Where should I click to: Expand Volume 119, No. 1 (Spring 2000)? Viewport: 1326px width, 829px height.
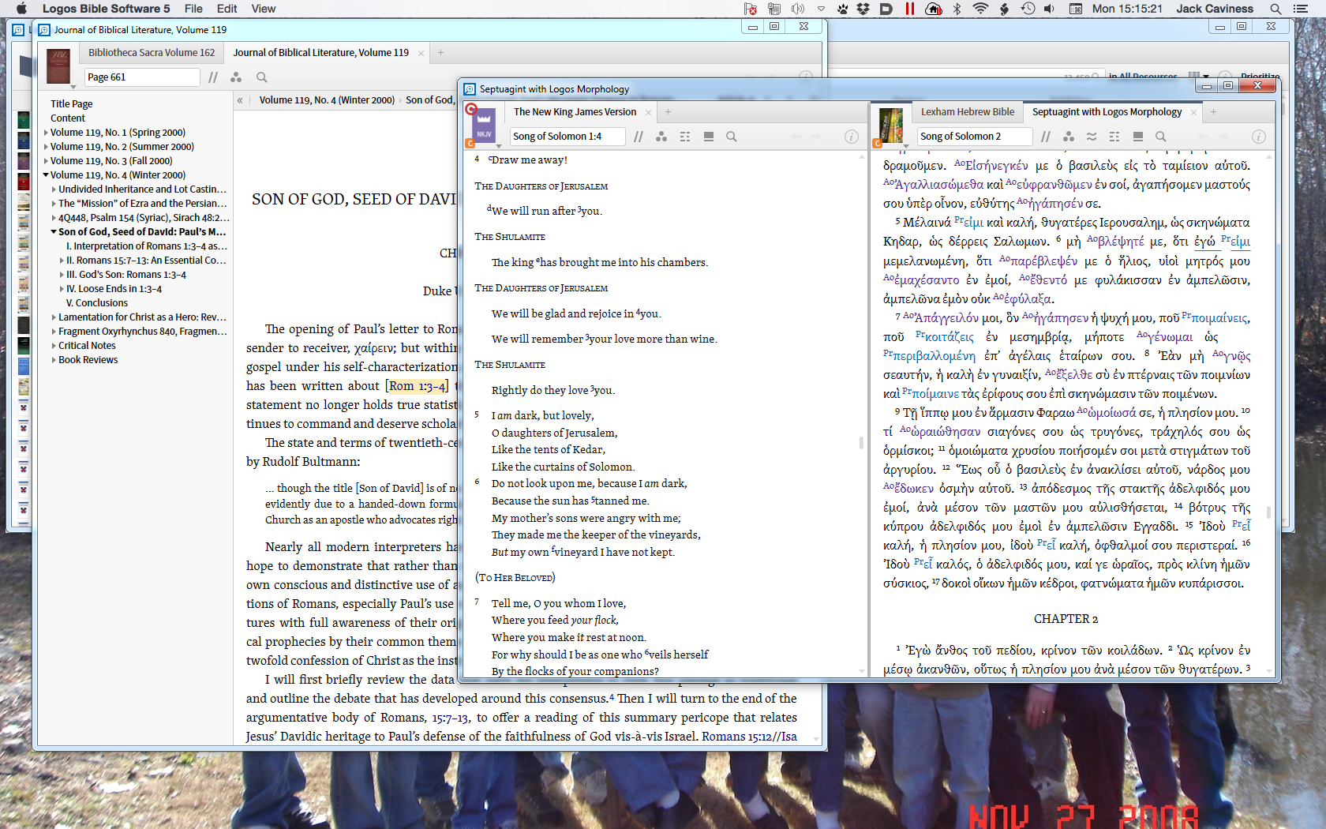[x=46, y=133]
